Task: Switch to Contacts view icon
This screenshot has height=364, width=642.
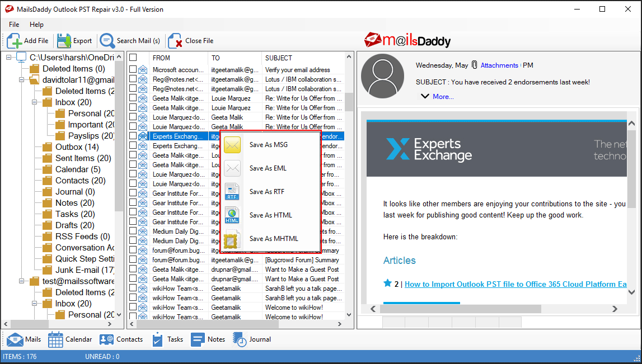Action: 106,339
